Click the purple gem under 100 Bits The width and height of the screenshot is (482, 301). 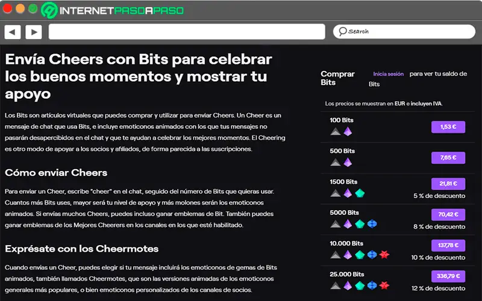(348, 131)
